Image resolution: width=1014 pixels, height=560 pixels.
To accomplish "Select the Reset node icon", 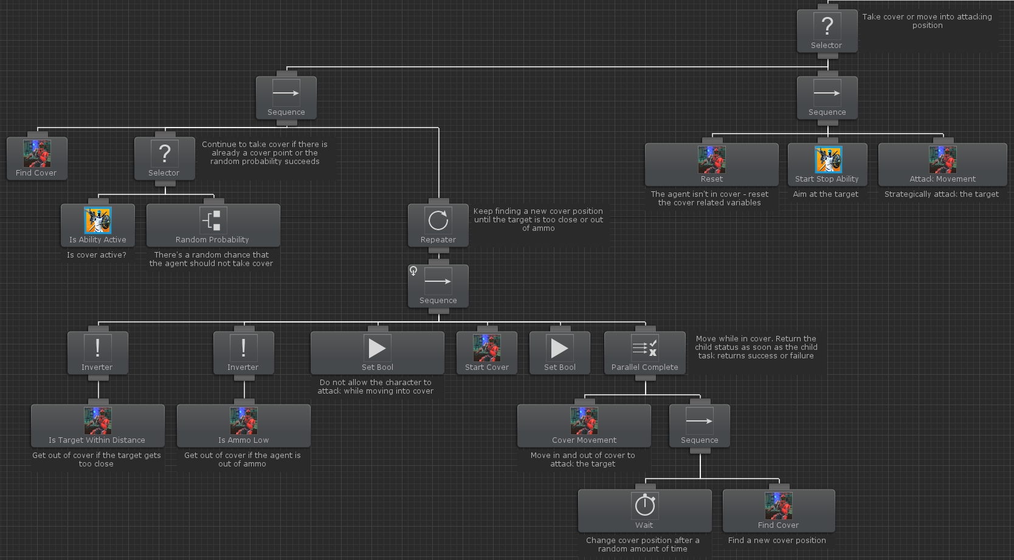I will pos(711,160).
